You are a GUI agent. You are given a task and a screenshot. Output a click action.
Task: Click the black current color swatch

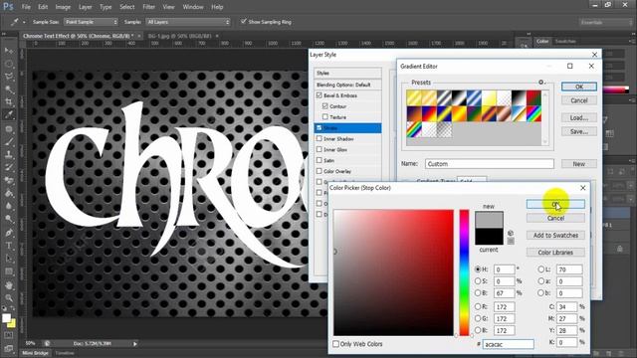(x=489, y=237)
